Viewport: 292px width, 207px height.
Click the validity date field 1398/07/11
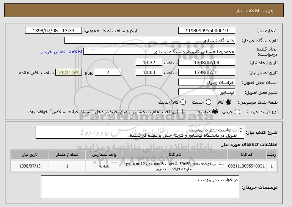click(x=207, y=73)
